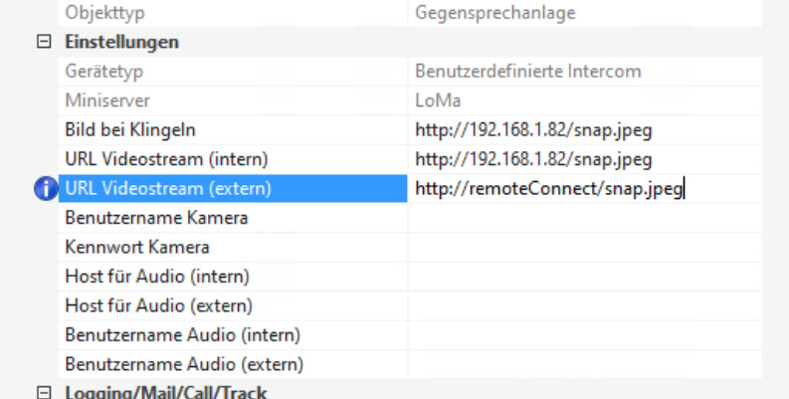The width and height of the screenshot is (789, 399).
Task: Select the Gerätetyp property label
Action: point(101,72)
